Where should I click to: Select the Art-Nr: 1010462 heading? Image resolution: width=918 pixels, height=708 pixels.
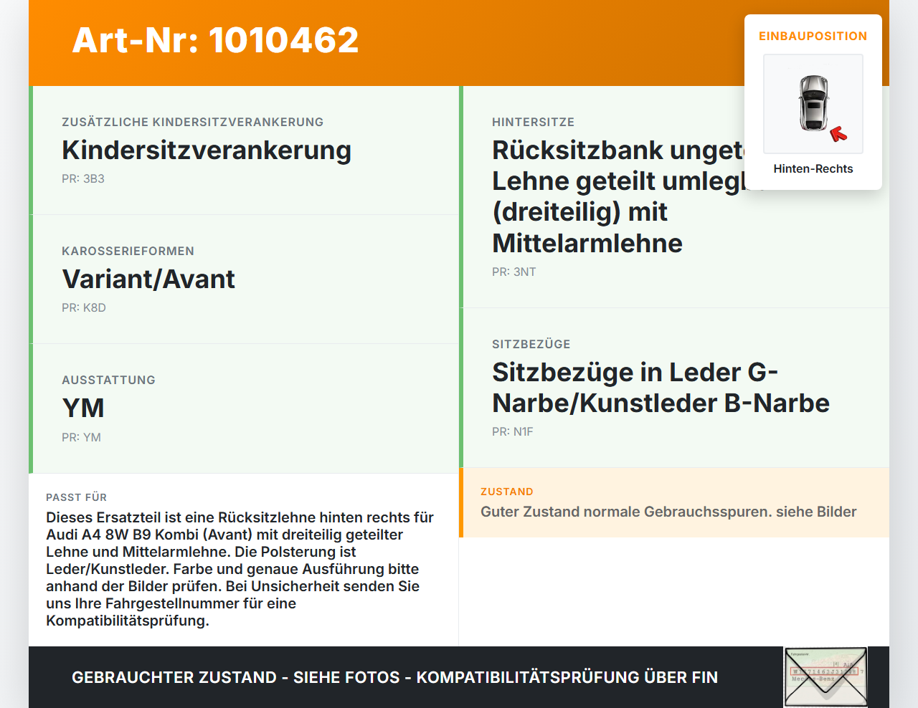point(215,40)
